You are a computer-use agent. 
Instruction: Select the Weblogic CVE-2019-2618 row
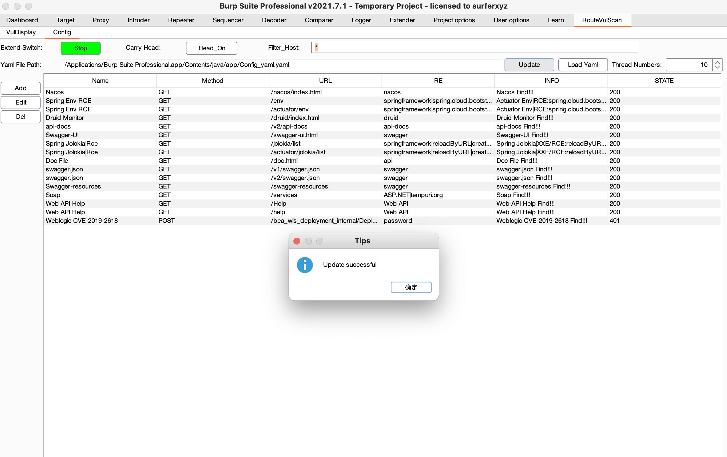[82, 221]
